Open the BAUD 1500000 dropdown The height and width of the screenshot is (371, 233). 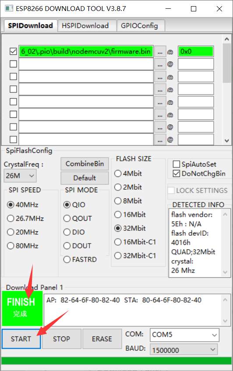point(184,350)
